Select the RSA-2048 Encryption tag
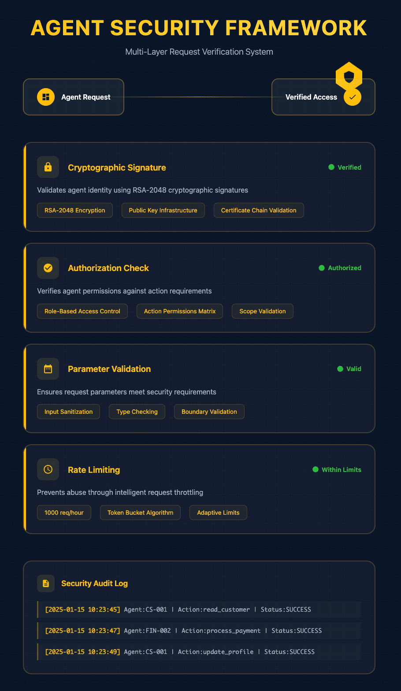Screen dimensions: 401x691 tap(75, 210)
